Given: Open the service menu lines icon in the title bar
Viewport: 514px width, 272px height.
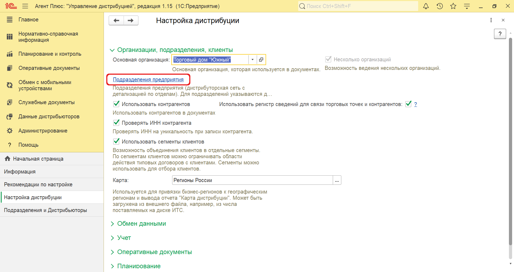Looking at the screenshot, I should point(467,6).
